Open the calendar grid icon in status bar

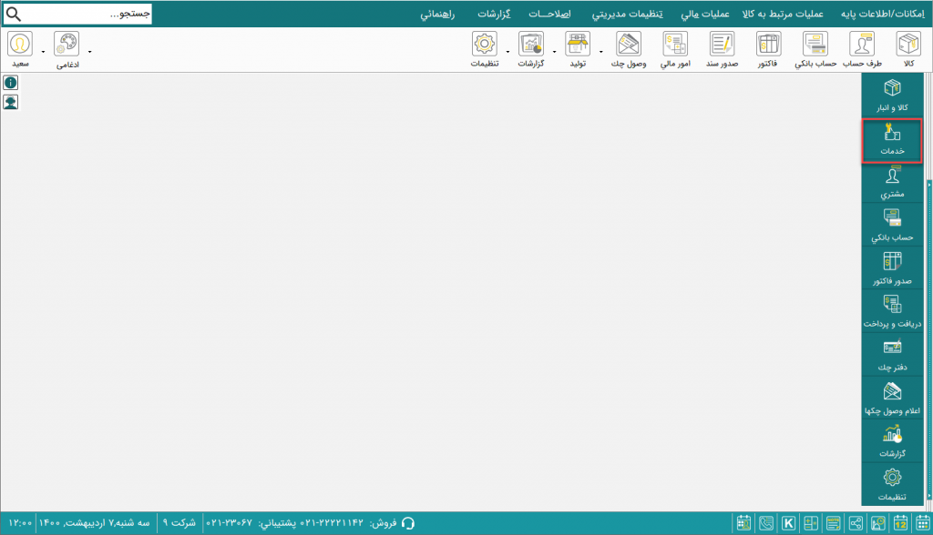point(923,523)
